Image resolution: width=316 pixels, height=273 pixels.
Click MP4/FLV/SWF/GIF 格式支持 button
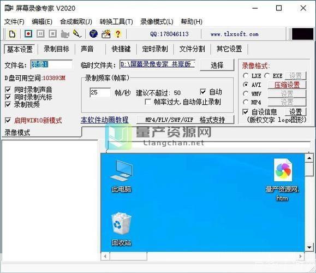(185, 120)
